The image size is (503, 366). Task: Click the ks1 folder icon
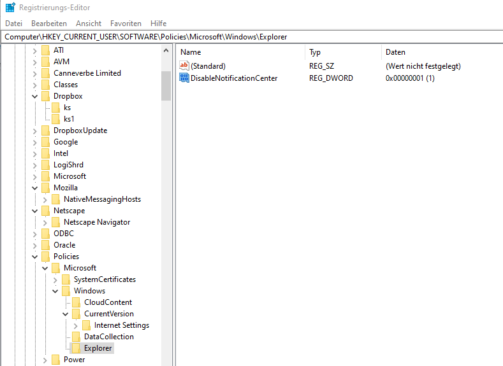[56, 119]
